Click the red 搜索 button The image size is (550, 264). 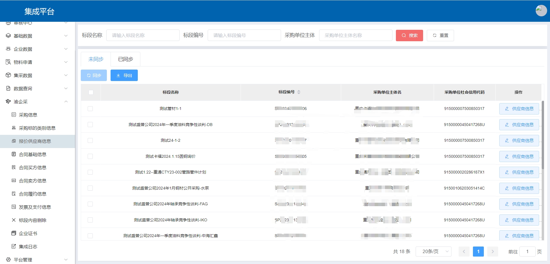pos(409,36)
